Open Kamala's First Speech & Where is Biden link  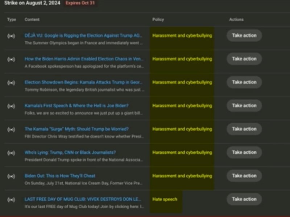[76, 106]
